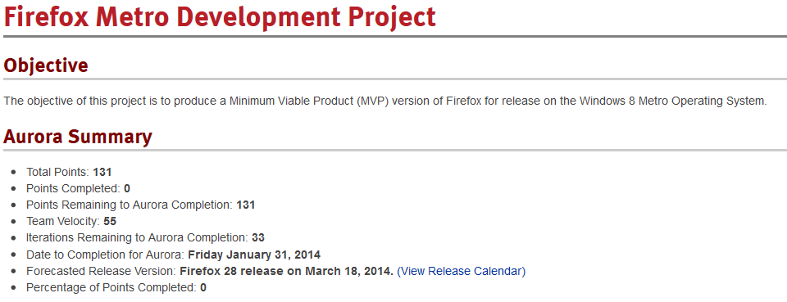Open the View Release Calendar link
This screenshot has width=787, height=302.
[x=461, y=271]
